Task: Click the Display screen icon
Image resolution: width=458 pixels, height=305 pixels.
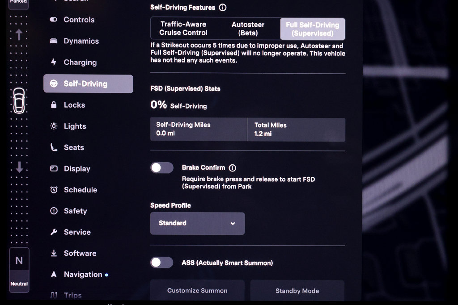Action: pyautogui.click(x=54, y=168)
